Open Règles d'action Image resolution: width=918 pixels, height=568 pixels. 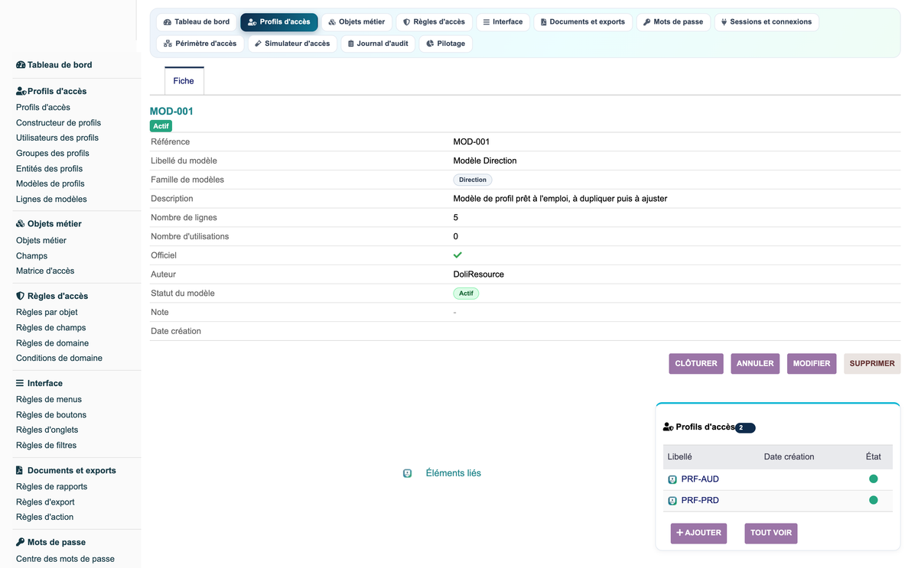(x=45, y=518)
